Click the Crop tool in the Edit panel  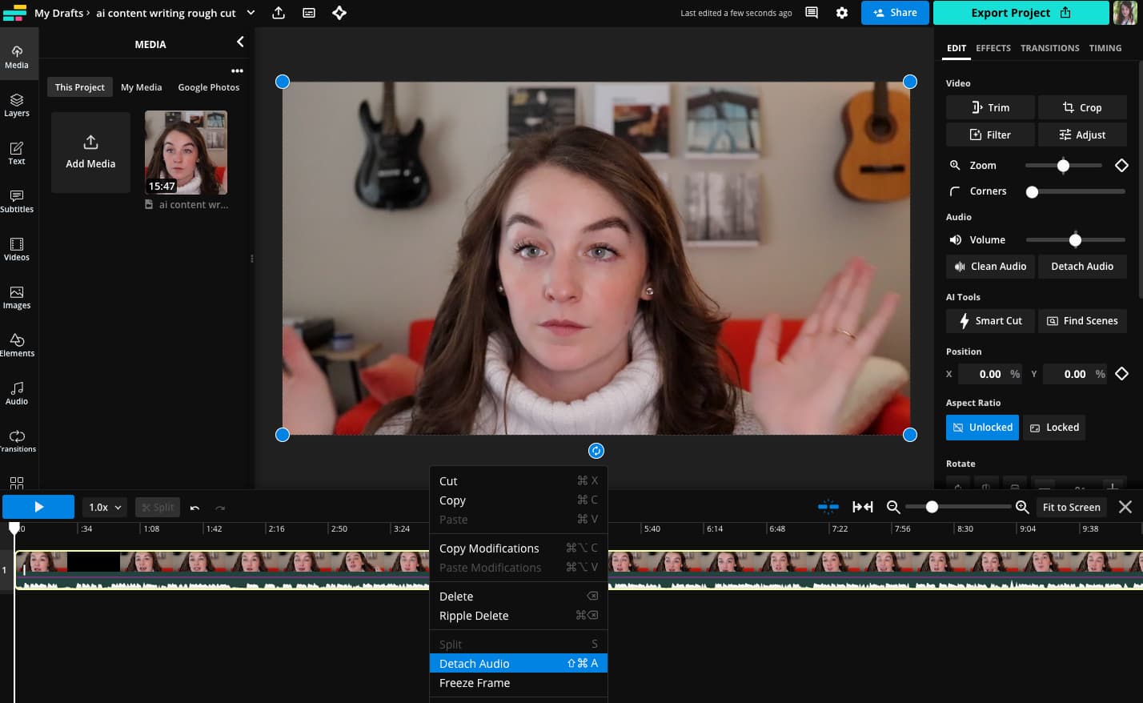click(1082, 107)
